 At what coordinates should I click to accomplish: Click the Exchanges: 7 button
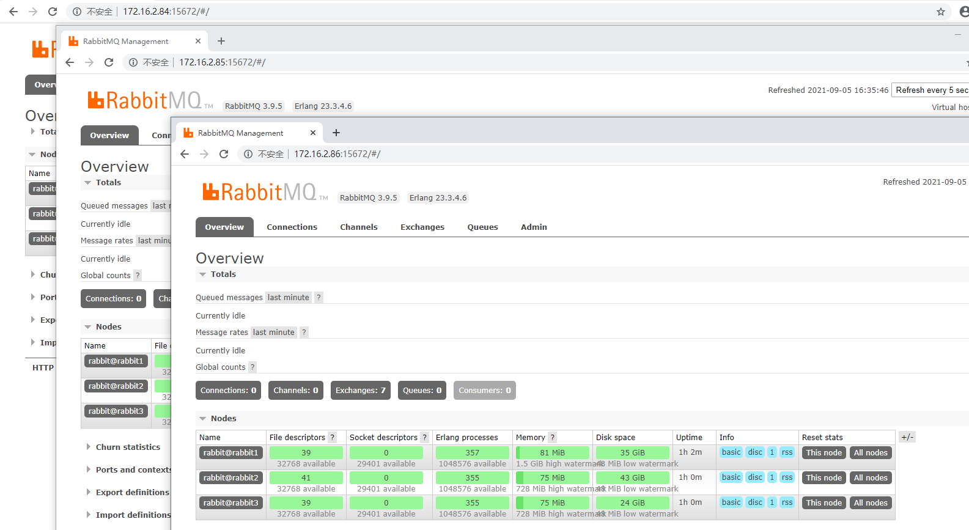coord(361,390)
